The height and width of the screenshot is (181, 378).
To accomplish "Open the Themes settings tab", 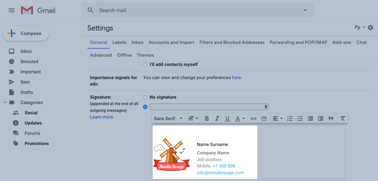I will [145, 55].
